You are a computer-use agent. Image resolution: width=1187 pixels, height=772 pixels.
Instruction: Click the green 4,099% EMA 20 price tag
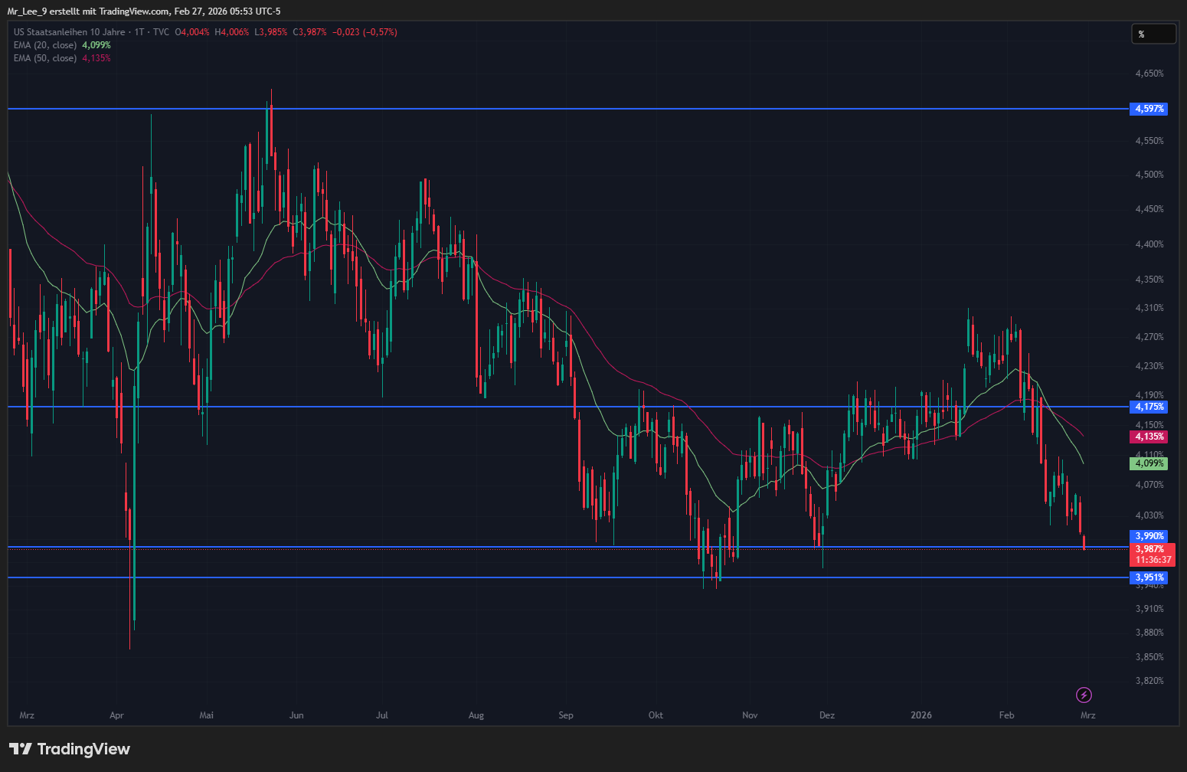click(x=1149, y=463)
